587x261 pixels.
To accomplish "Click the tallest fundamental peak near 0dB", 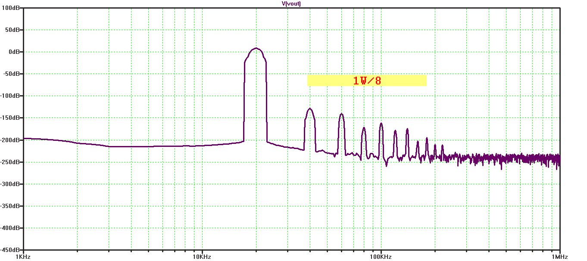I will click(256, 48).
